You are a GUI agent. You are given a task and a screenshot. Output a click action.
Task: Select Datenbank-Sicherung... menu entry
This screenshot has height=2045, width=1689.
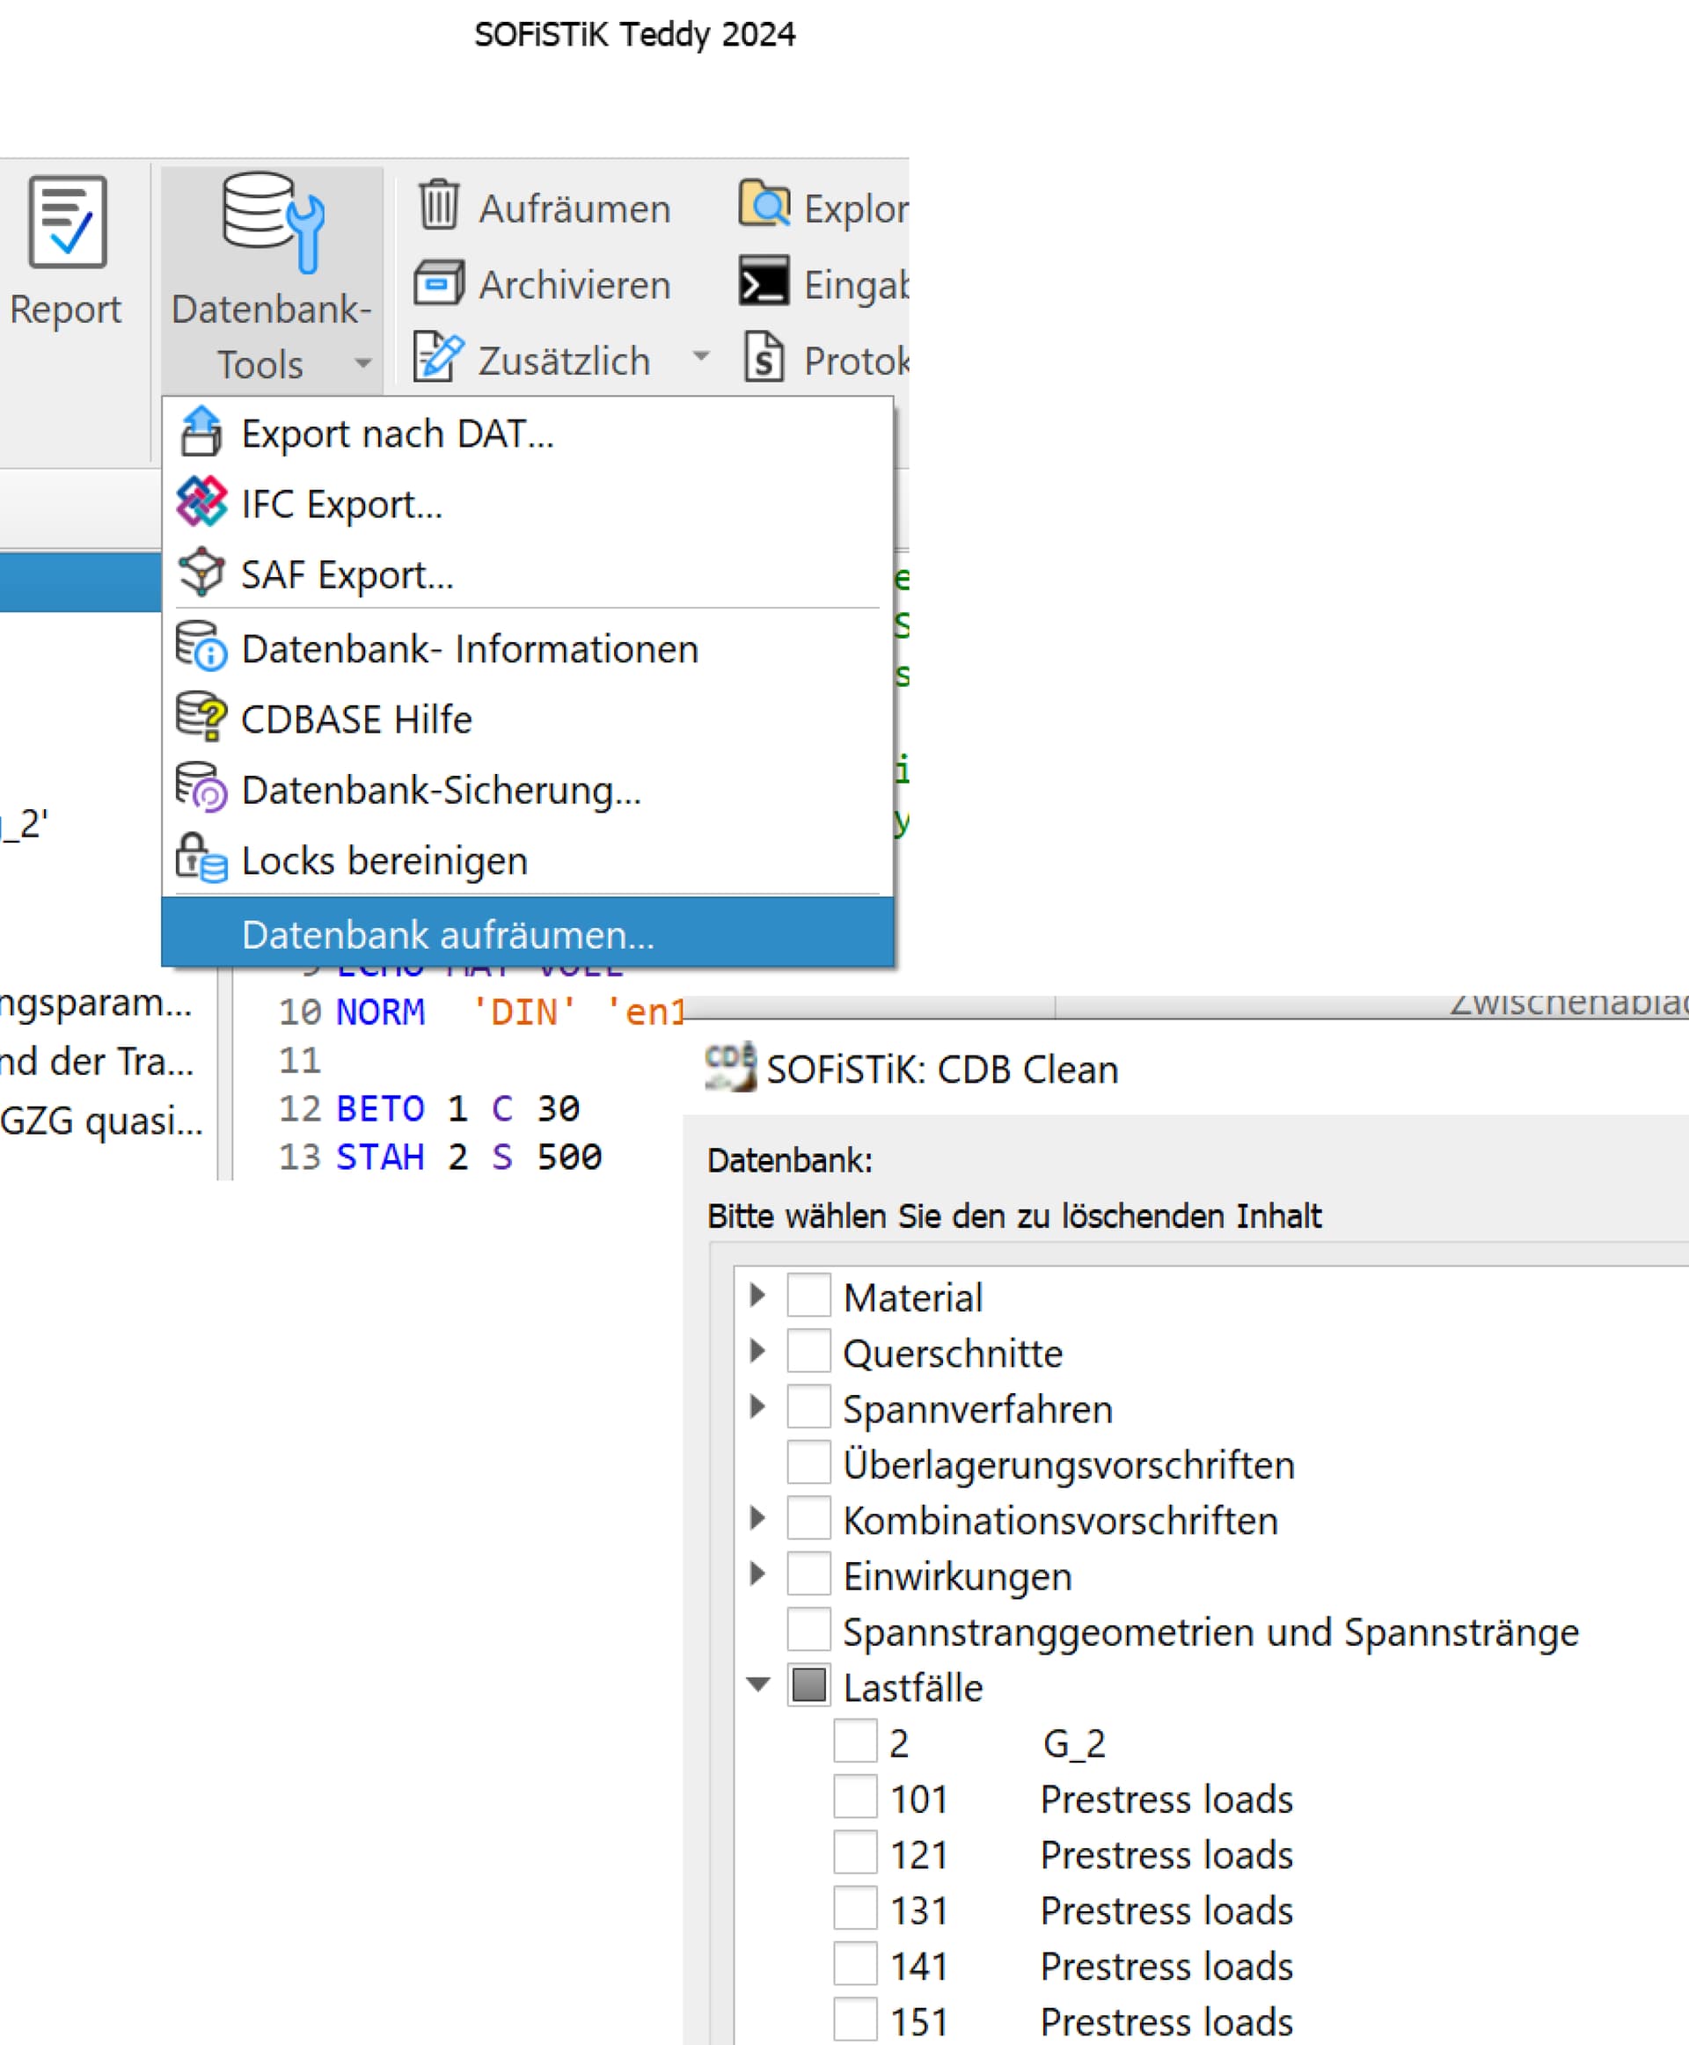527,790
